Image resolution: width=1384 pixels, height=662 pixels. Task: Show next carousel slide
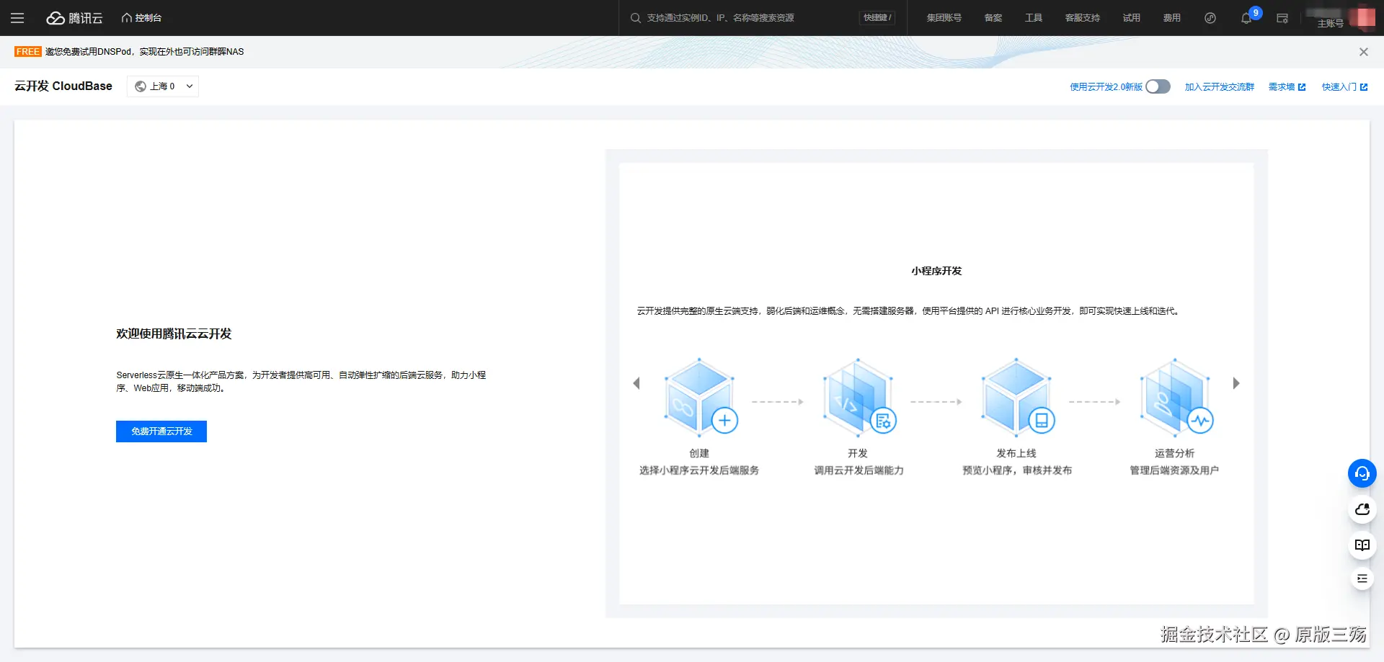(1236, 383)
